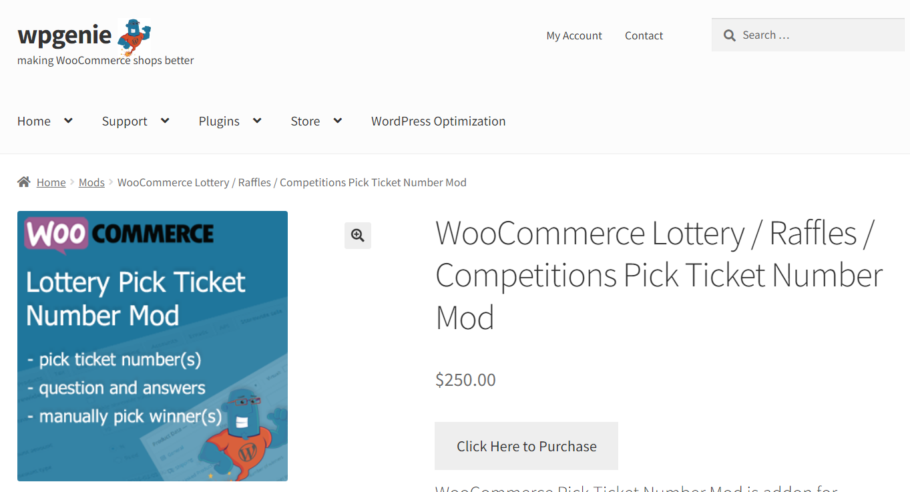Expand the Support menu chevron
Screen dimensions: 910x492
165,121
